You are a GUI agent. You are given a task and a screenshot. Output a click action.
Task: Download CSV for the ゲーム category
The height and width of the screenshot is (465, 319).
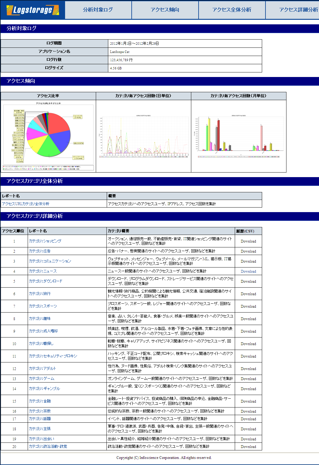click(248, 379)
